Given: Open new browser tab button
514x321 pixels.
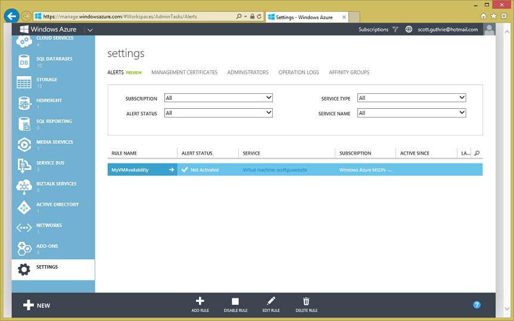Looking at the screenshot, I should pyautogui.click(x=354, y=17).
